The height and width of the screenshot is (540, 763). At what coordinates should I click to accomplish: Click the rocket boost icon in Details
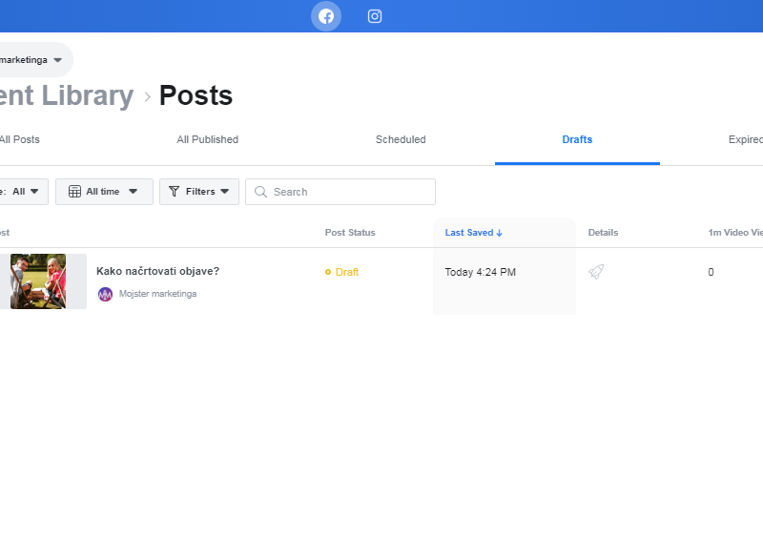click(596, 272)
